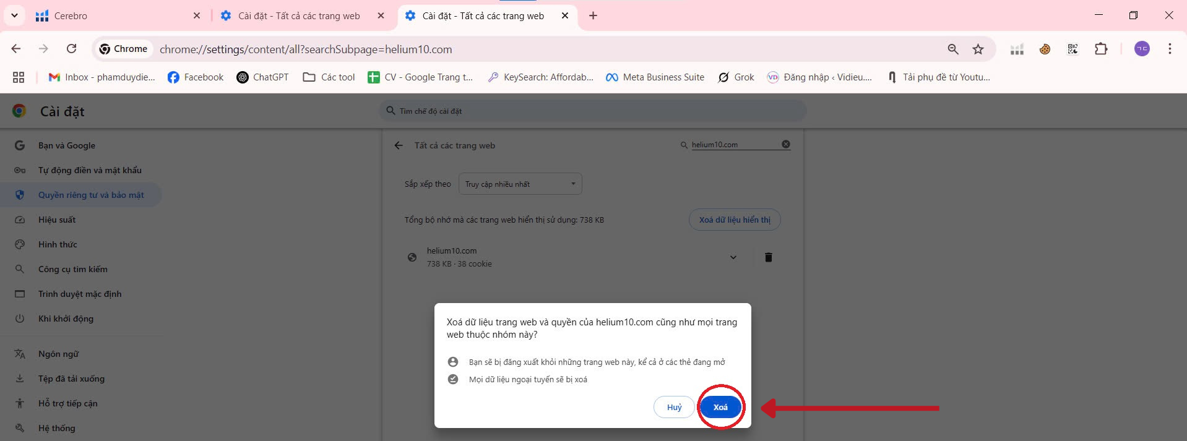Screen dimensions: 1187x441
Task: Click the cookie extension icon
Action: (x=1045, y=49)
